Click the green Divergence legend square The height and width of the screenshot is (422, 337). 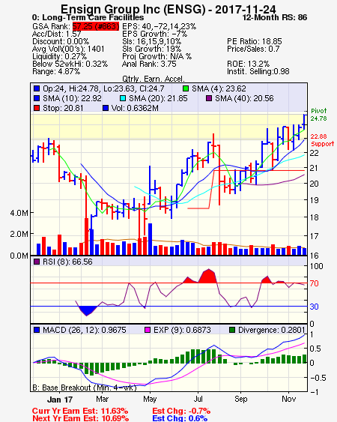(232, 330)
